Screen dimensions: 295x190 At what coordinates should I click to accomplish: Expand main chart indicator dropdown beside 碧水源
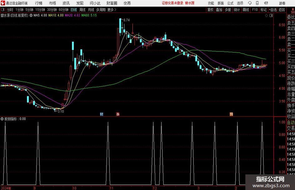coord(31,15)
